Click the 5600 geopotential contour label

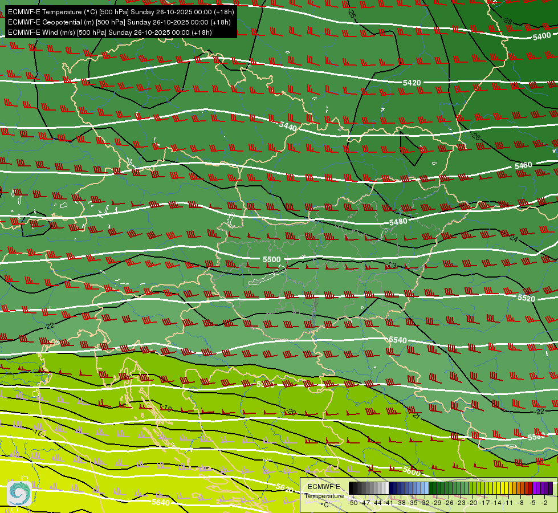coord(412,471)
